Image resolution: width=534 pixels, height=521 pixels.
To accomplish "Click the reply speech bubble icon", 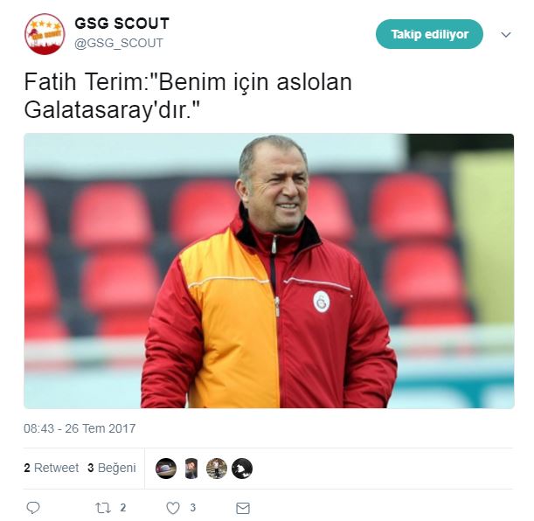I will tap(33, 508).
